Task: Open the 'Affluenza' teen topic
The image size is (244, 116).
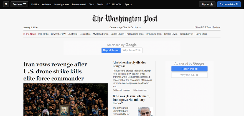Action: (154, 34)
